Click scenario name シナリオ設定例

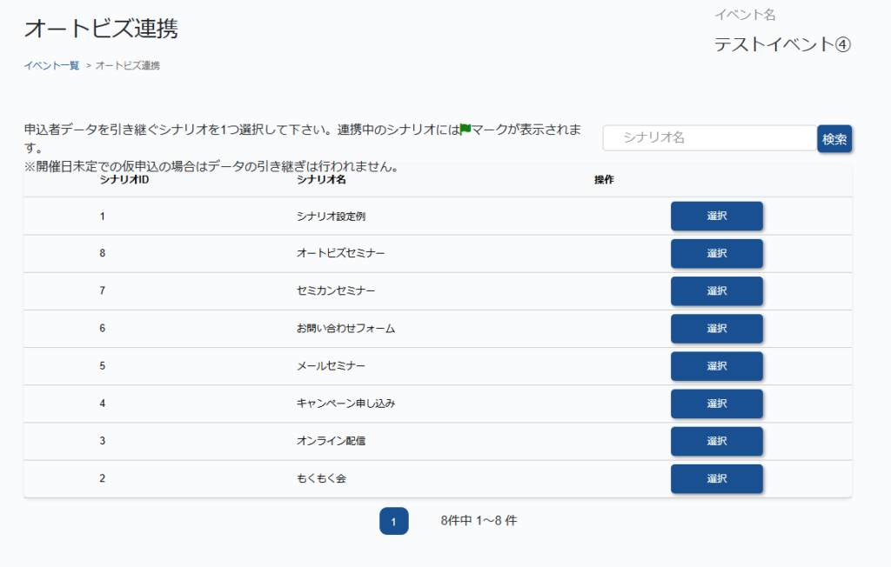[331, 217]
